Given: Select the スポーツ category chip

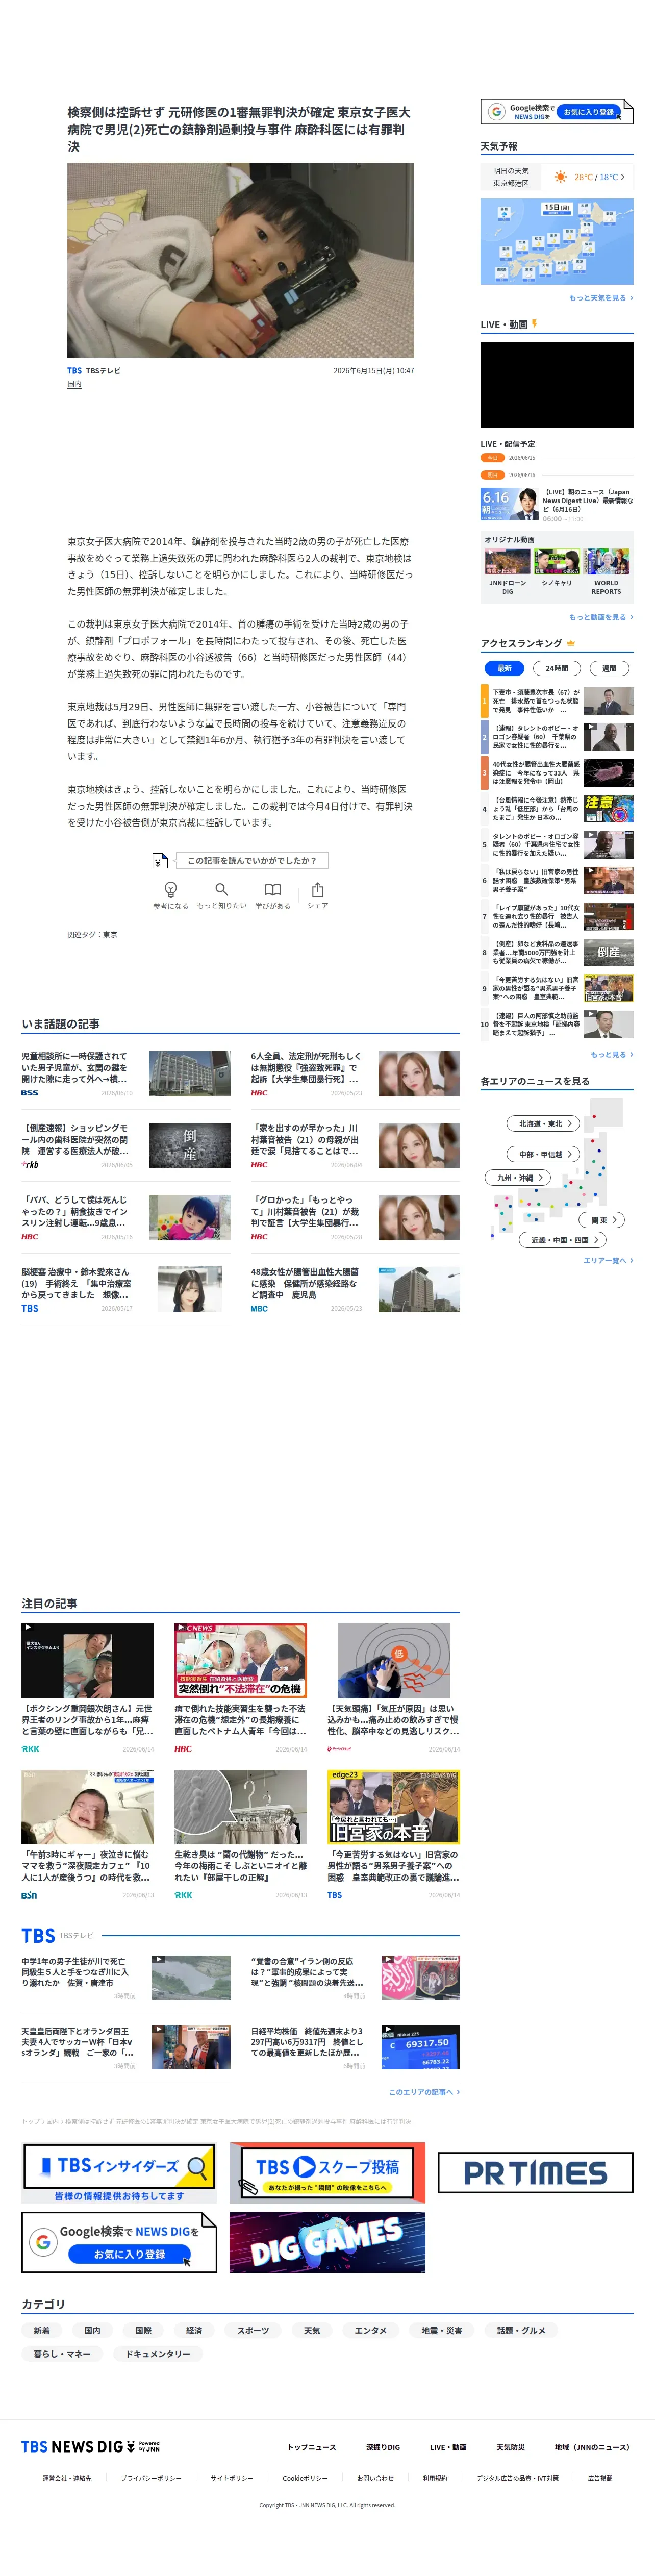Looking at the screenshot, I should click(253, 2330).
